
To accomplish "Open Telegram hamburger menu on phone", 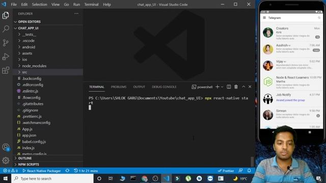I will click(264, 18).
